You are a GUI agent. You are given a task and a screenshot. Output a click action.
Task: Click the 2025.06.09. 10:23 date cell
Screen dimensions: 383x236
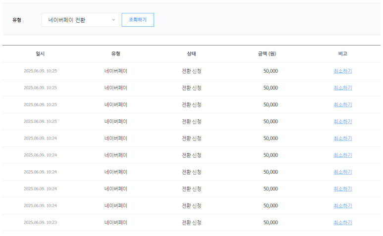point(40,222)
